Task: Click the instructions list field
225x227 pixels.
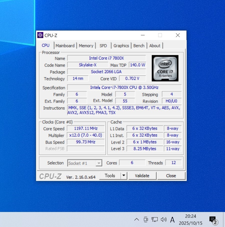Action: (124, 110)
